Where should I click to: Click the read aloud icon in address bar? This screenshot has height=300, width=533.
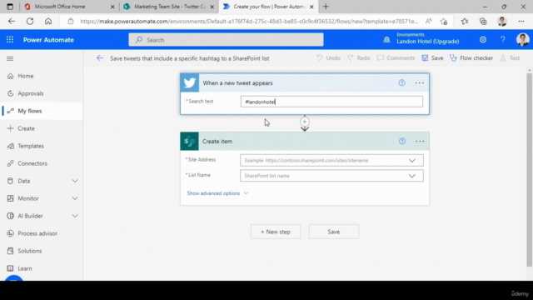tap(429, 21)
